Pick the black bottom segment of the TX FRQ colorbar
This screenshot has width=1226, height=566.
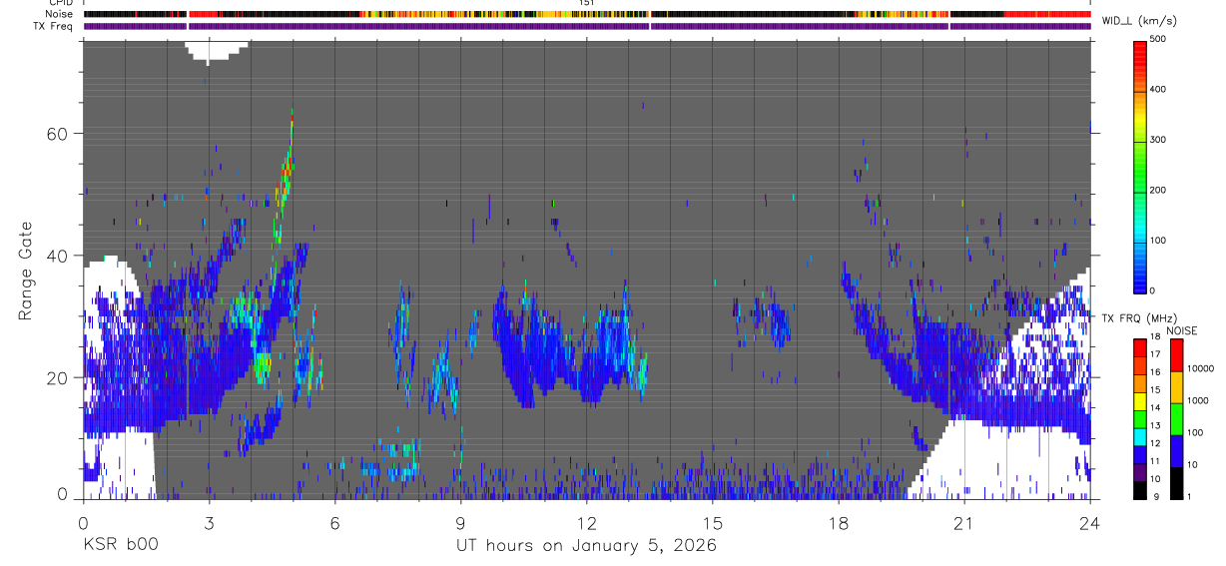click(x=1140, y=488)
